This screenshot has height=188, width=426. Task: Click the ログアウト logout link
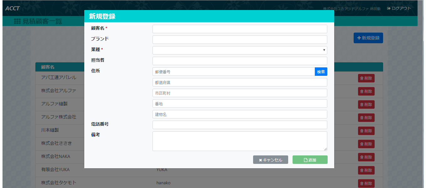pyautogui.click(x=399, y=8)
